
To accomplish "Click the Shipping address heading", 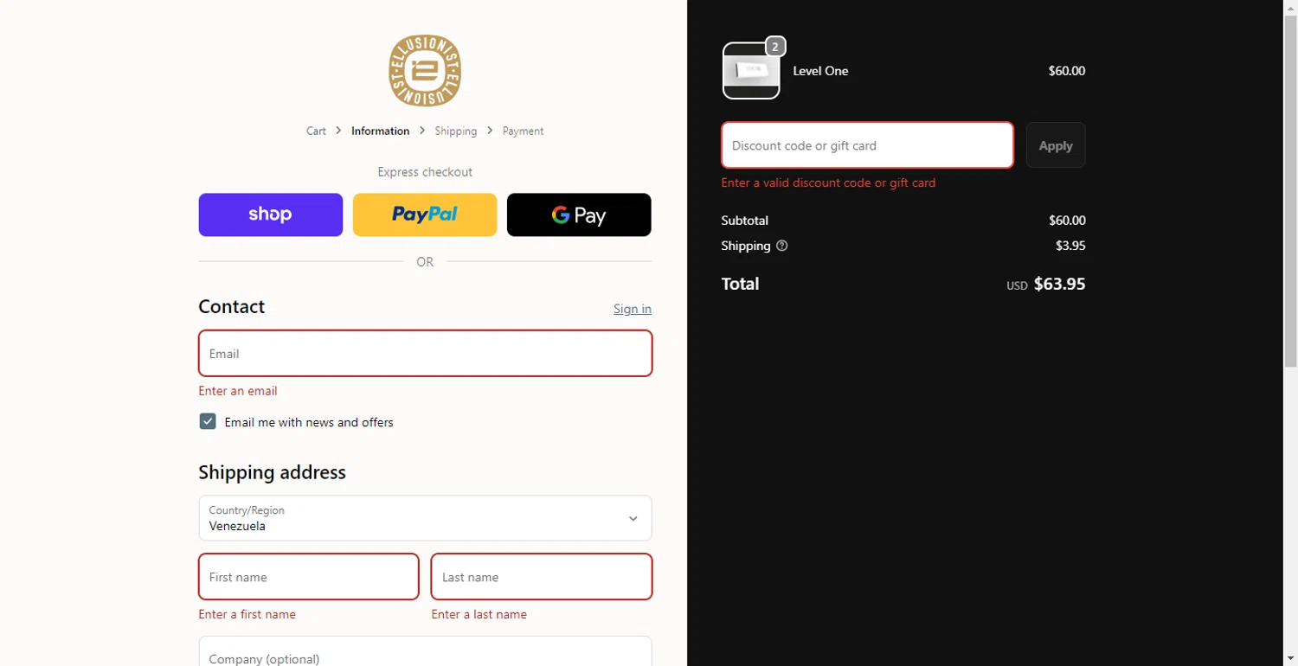I will 273,472.
